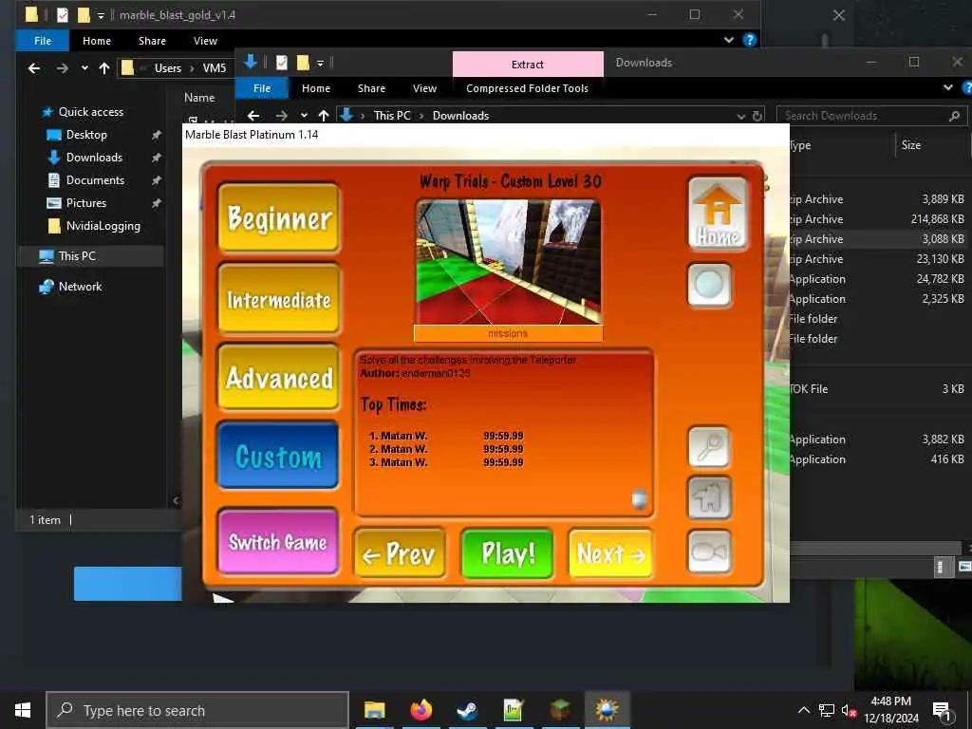Expand the Downloads address bar history dropdown
This screenshot has height=729, width=972.
(x=740, y=116)
